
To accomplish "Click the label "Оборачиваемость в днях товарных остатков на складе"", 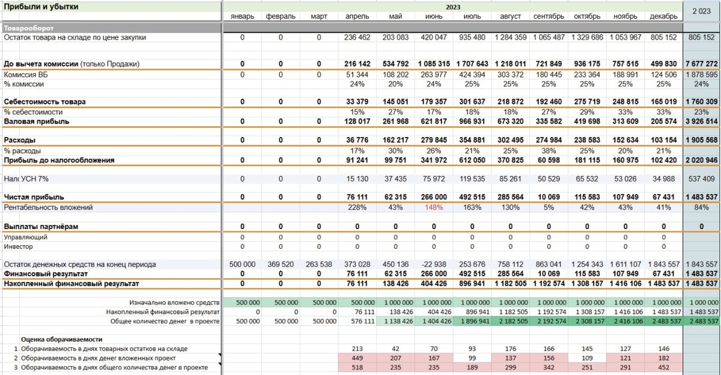I will click(104, 349).
